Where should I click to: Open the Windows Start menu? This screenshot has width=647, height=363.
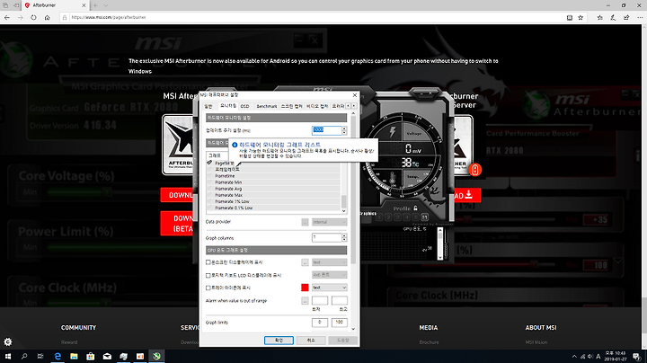pyautogui.click(x=7, y=356)
